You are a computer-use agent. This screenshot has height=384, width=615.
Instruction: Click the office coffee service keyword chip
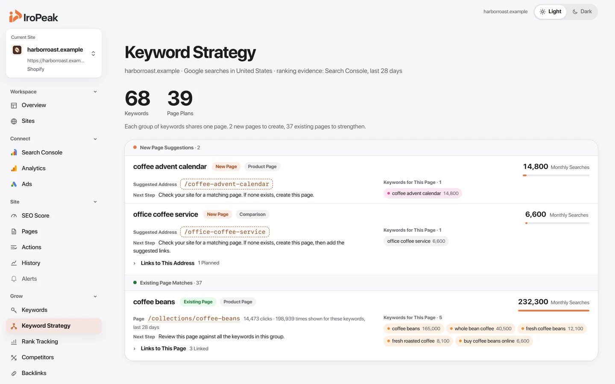[x=416, y=241]
